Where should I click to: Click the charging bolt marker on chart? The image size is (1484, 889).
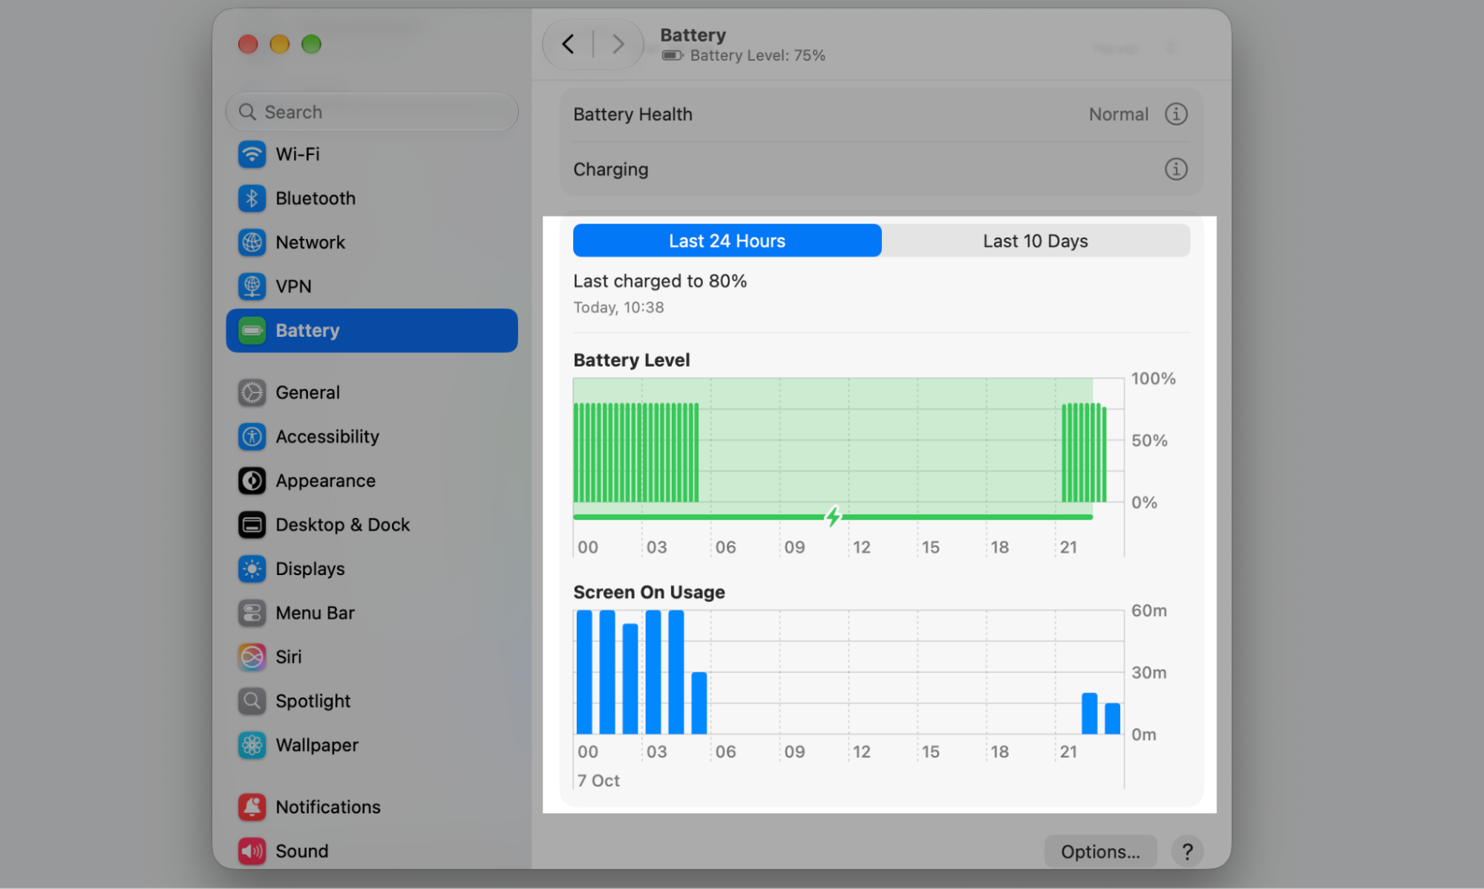click(x=833, y=516)
